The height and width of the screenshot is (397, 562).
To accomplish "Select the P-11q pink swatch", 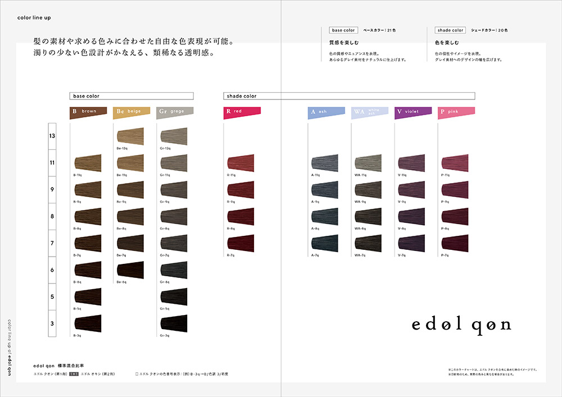I will click(455, 163).
